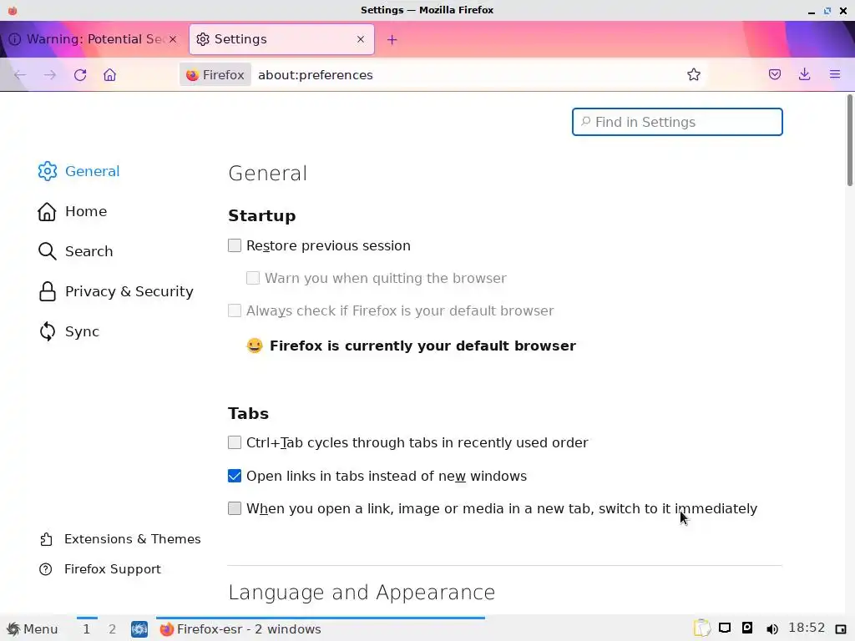Reload the current page
This screenshot has width=855, height=641.
pos(80,74)
